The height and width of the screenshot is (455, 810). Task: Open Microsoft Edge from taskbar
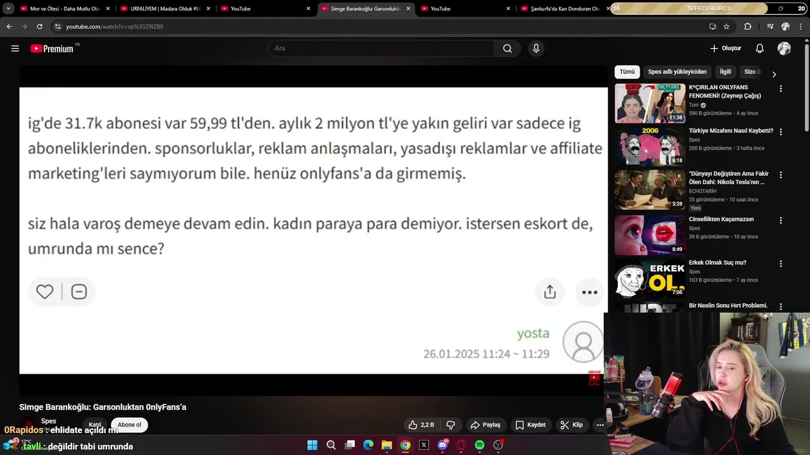point(368,445)
